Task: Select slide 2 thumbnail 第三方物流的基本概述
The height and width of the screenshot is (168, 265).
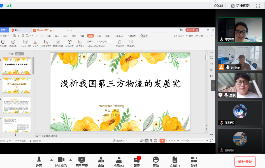Action: tap(17, 85)
